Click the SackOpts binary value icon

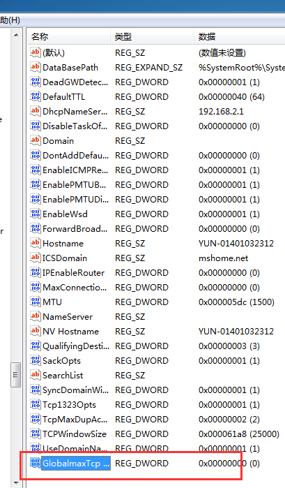(35, 360)
